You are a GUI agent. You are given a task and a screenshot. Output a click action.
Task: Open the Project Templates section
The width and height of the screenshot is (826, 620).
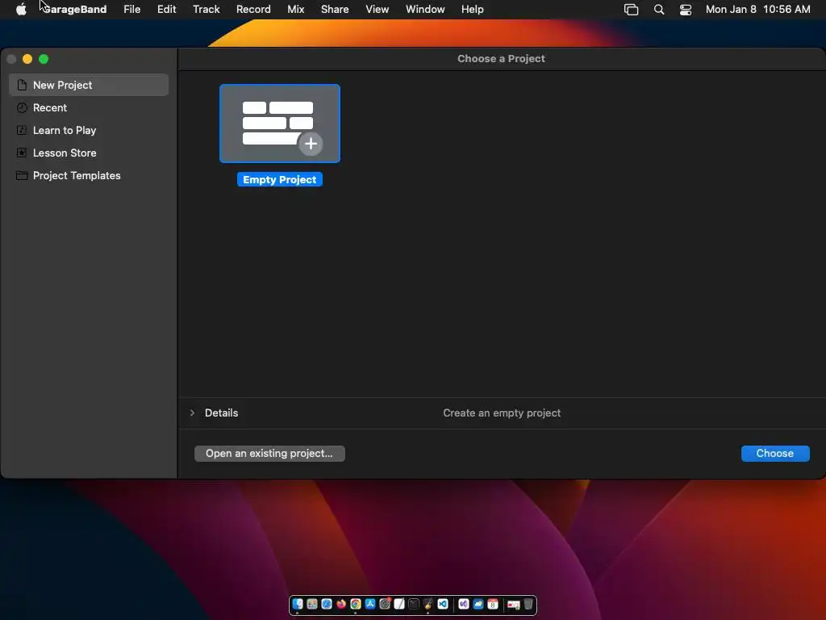[x=89, y=175]
